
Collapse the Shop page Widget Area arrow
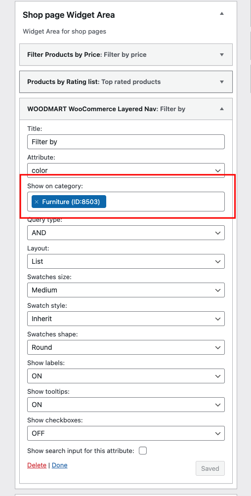coord(222,14)
